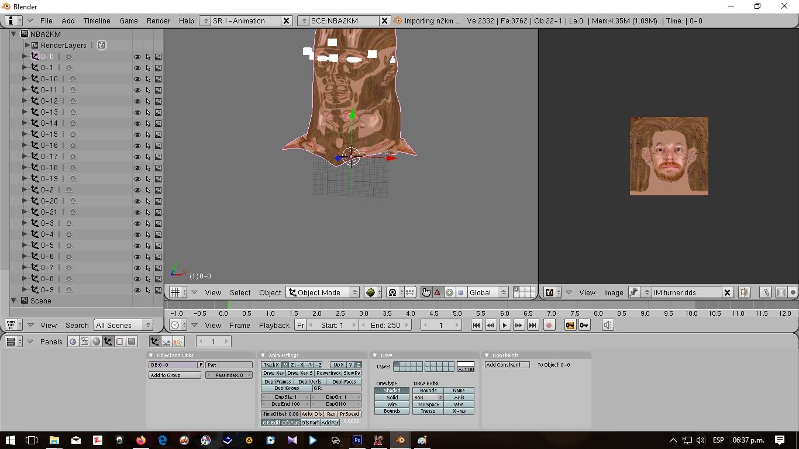Expand RenderLayers in the outliner
This screenshot has width=799, height=449.
(x=27, y=45)
